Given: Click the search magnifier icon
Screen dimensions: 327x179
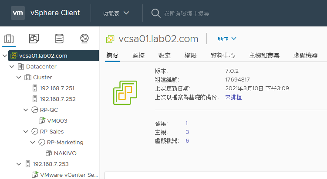Looking at the screenshot, I should coord(156,13).
